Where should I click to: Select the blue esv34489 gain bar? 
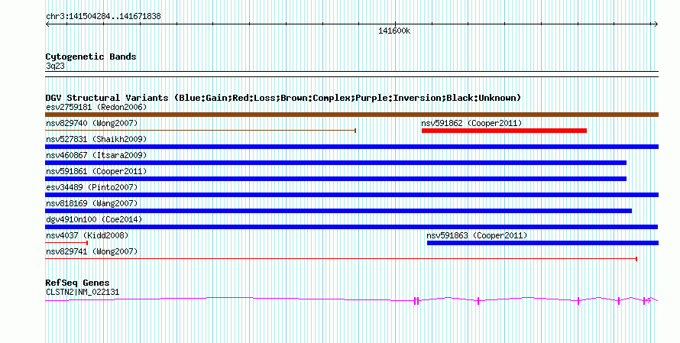pos(351,195)
